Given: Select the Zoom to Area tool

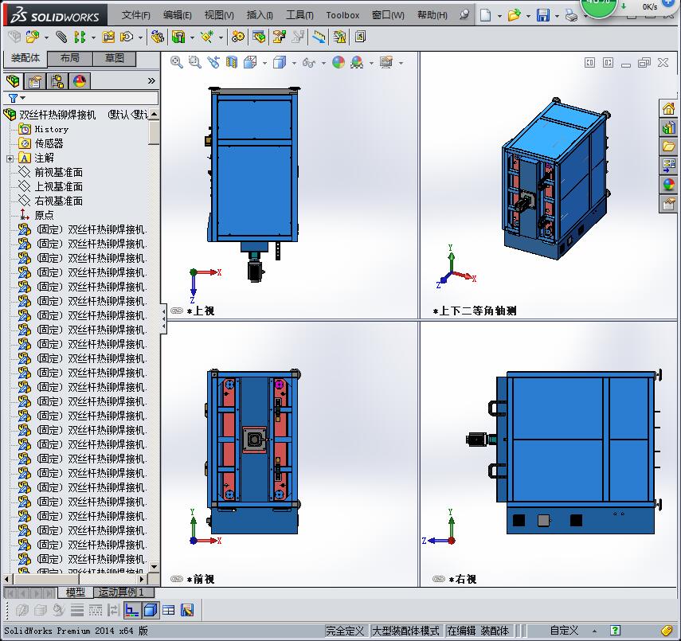Looking at the screenshot, I should tap(194, 63).
